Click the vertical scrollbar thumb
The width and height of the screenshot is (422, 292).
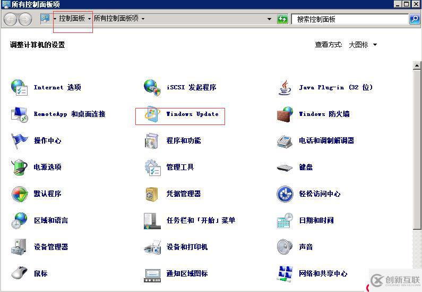(417, 149)
